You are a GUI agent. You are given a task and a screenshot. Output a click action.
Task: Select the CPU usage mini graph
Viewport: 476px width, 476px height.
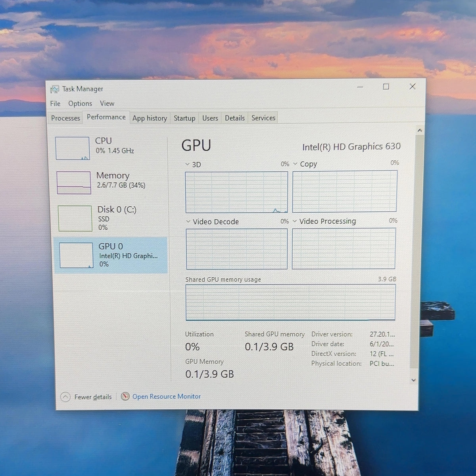[73, 148]
